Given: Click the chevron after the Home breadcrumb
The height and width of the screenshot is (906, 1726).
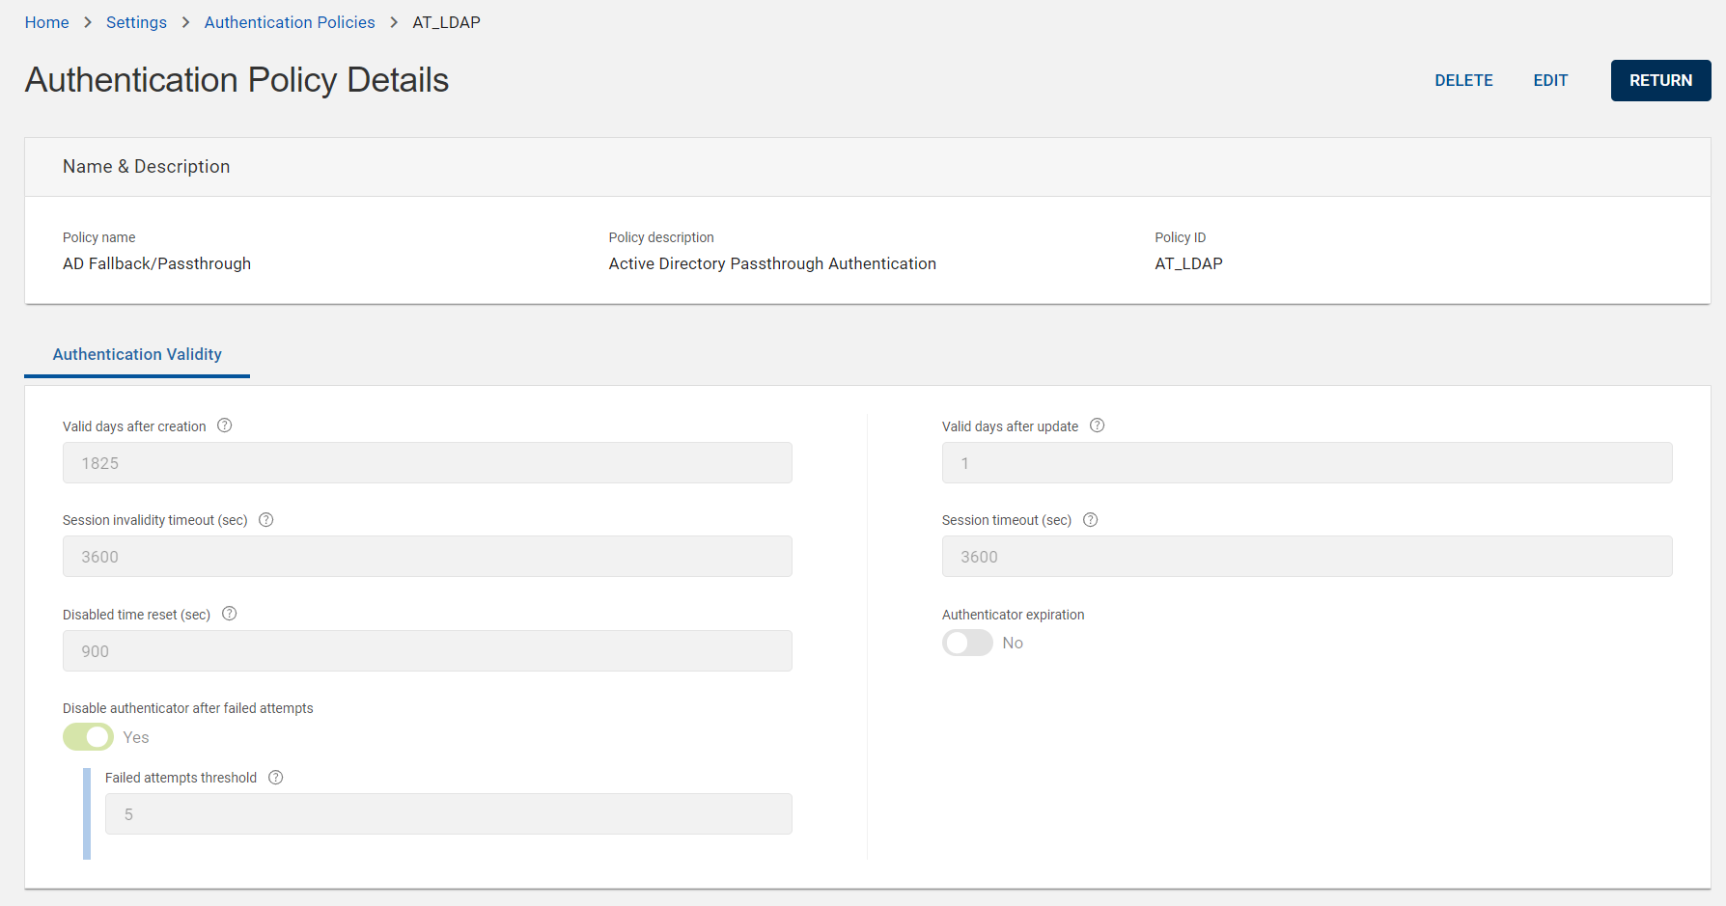Looking at the screenshot, I should point(86,21).
